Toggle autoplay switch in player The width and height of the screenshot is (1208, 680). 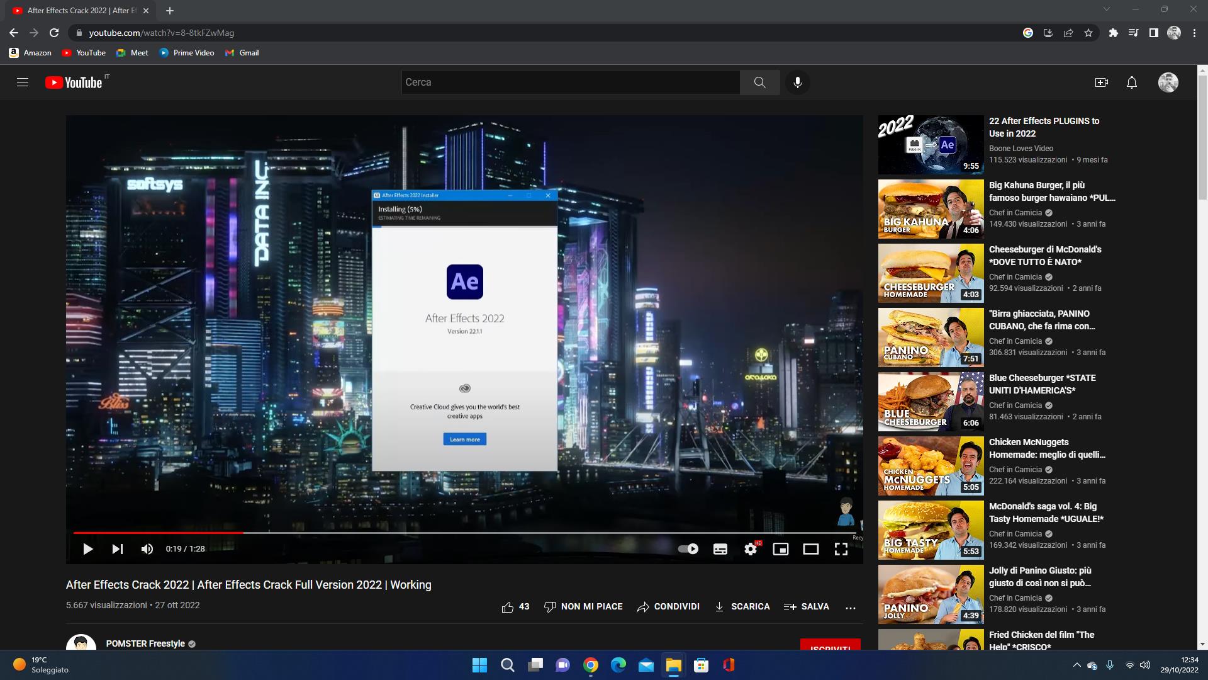tap(688, 549)
